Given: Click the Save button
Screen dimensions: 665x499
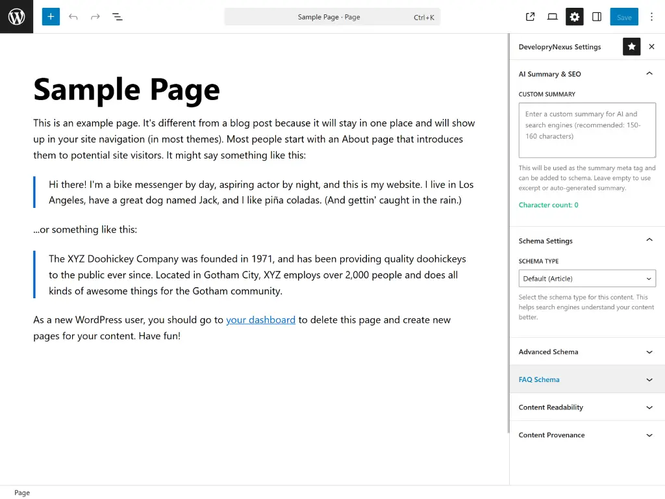Looking at the screenshot, I should (x=624, y=17).
